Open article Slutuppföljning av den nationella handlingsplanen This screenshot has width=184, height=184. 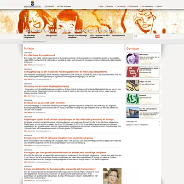click(66, 72)
